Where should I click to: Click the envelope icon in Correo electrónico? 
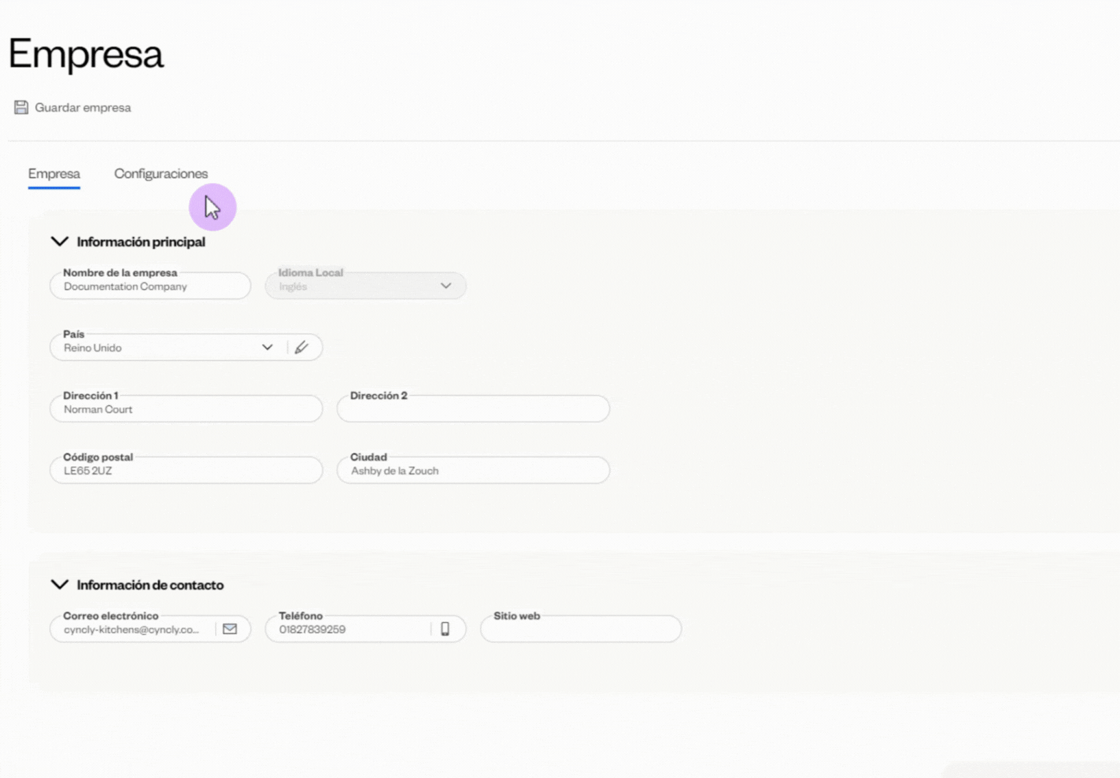point(230,629)
